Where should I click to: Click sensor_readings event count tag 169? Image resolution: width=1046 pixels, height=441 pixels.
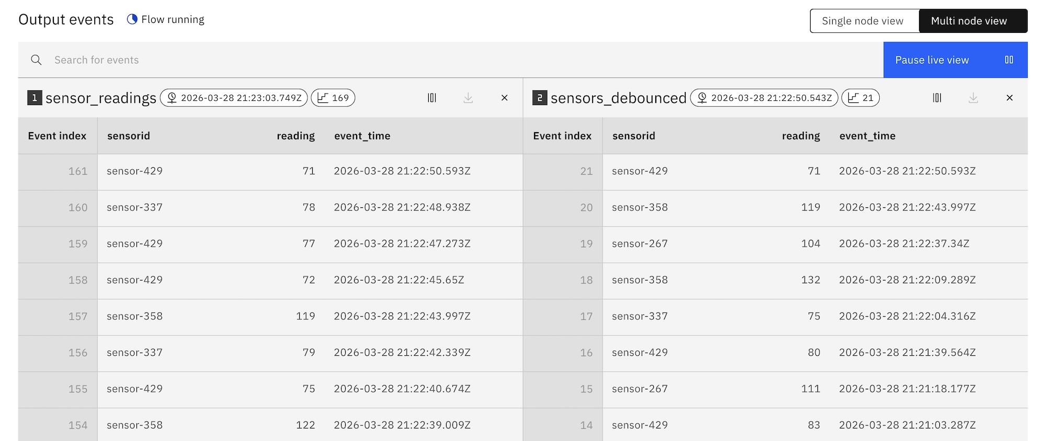point(333,98)
